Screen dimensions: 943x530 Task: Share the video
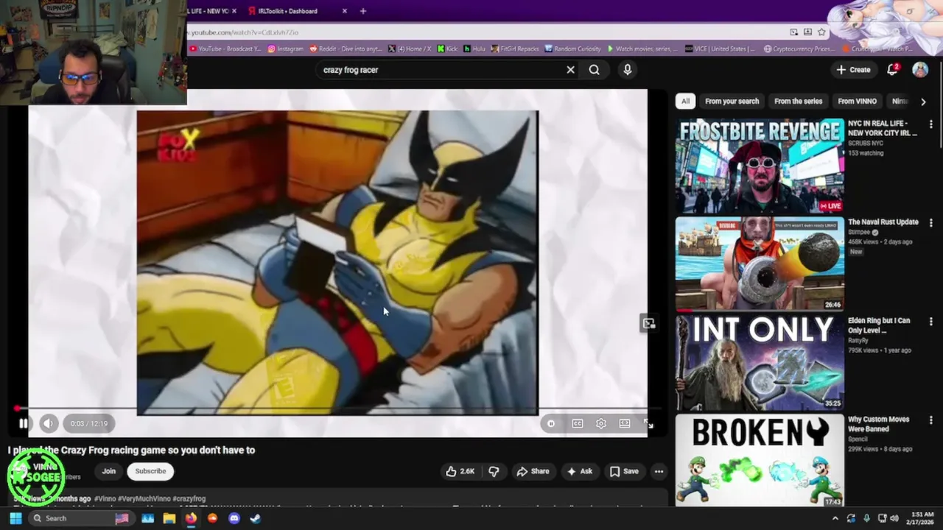click(x=533, y=471)
